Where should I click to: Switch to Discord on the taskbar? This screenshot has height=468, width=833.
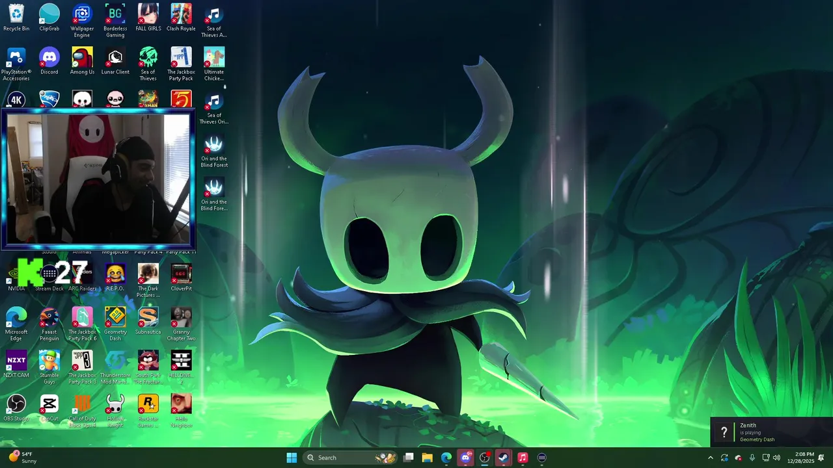(x=465, y=458)
